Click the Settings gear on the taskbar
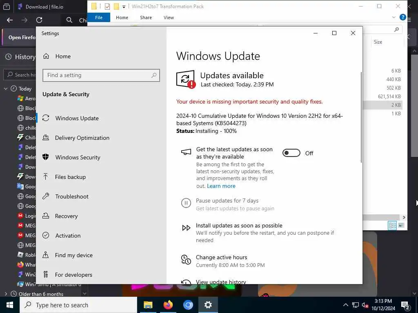Image resolution: width=418 pixels, height=313 pixels. tap(208, 305)
